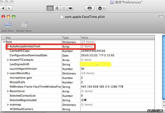Image resolution: width=165 pixels, height=113 pixels.
Task: Click the microphone gain value 2
Action: 82,78
